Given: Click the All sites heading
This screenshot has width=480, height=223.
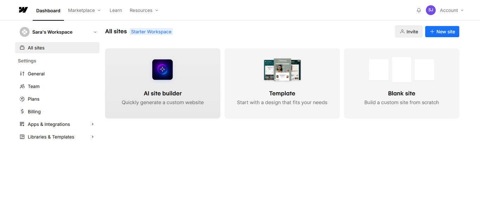Looking at the screenshot, I should [116, 31].
